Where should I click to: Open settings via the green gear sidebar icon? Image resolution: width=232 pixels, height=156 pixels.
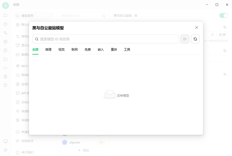[x=5, y=150]
